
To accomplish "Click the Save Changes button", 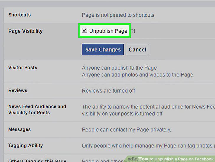I will pos(103,50).
